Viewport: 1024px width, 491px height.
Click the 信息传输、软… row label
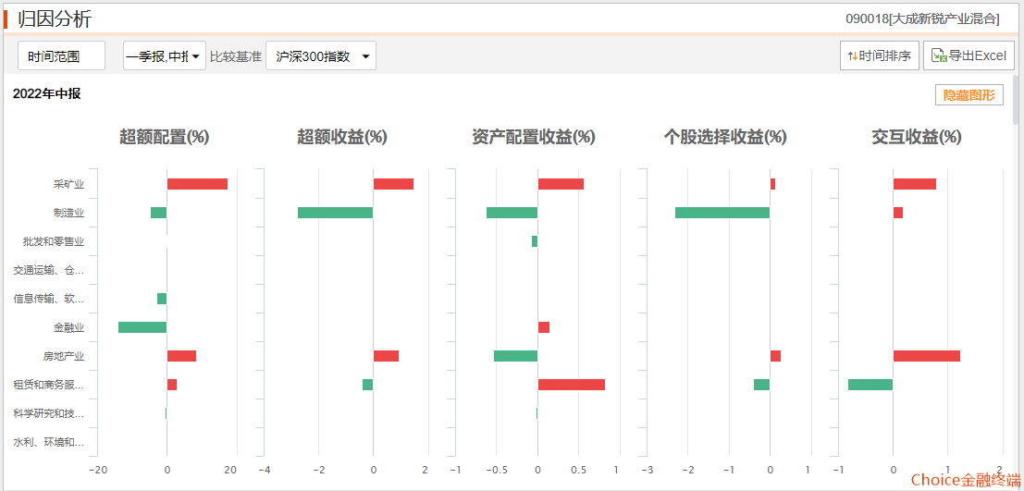(49, 299)
